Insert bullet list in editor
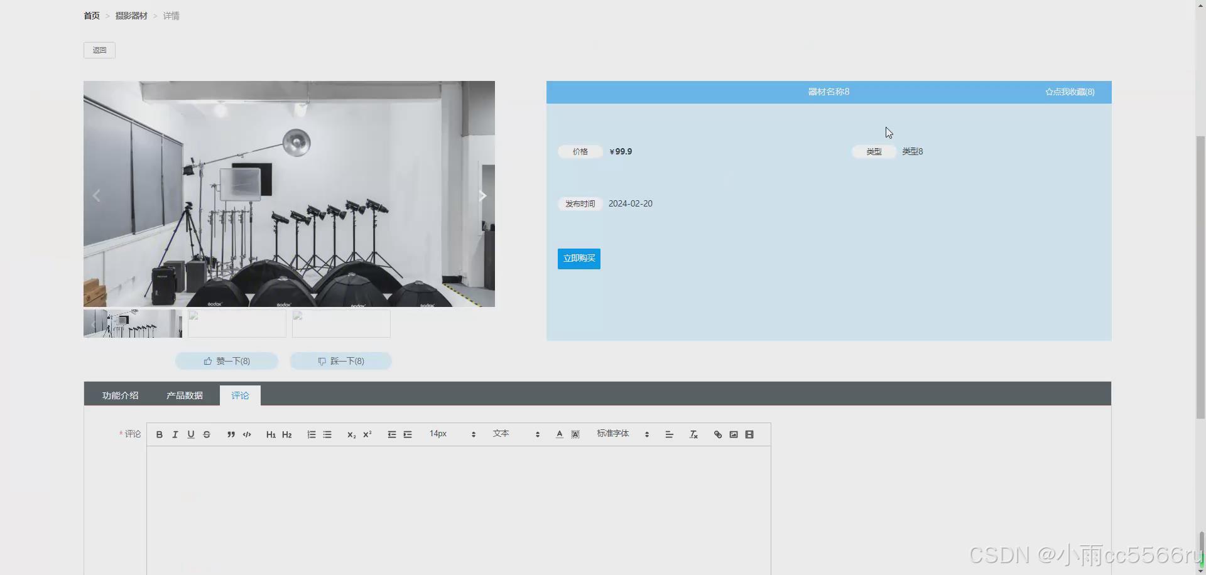Image resolution: width=1206 pixels, height=575 pixels. tap(327, 434)
